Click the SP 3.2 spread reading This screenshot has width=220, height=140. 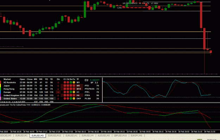(94, 83)
